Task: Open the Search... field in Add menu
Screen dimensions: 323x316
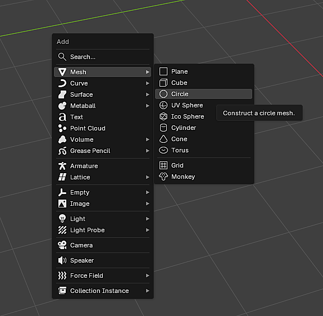Action: click(x=103, y=57)
